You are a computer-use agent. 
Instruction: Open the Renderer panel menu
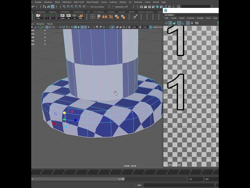tap(41, 24)
